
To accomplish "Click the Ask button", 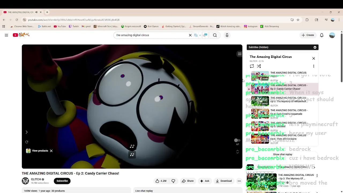I will 204,181.
